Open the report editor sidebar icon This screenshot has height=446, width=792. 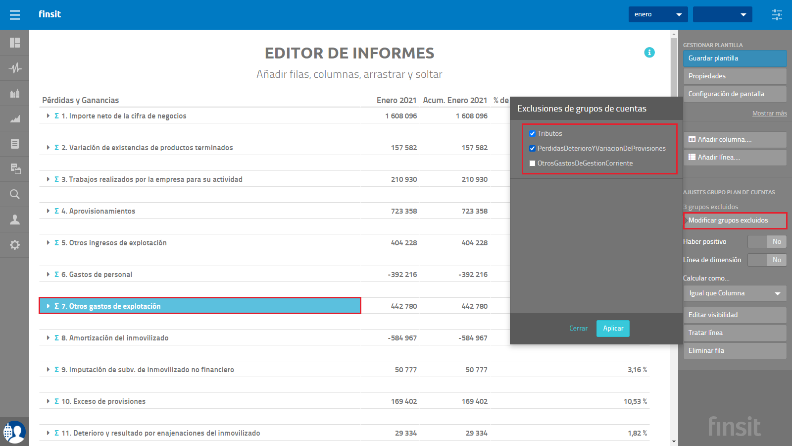[x=15, y=169]
